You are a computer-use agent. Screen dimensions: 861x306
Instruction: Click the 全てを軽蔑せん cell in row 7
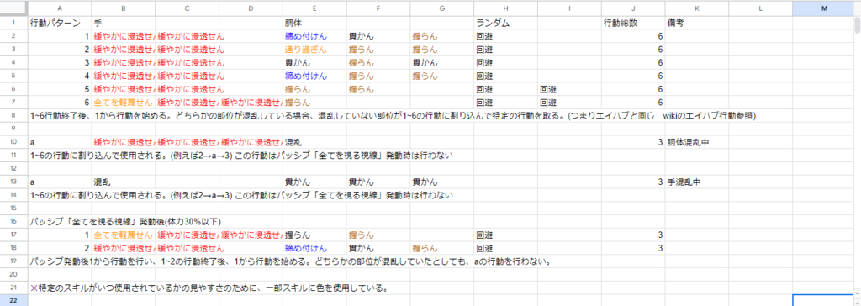click(x=124, y=103)
